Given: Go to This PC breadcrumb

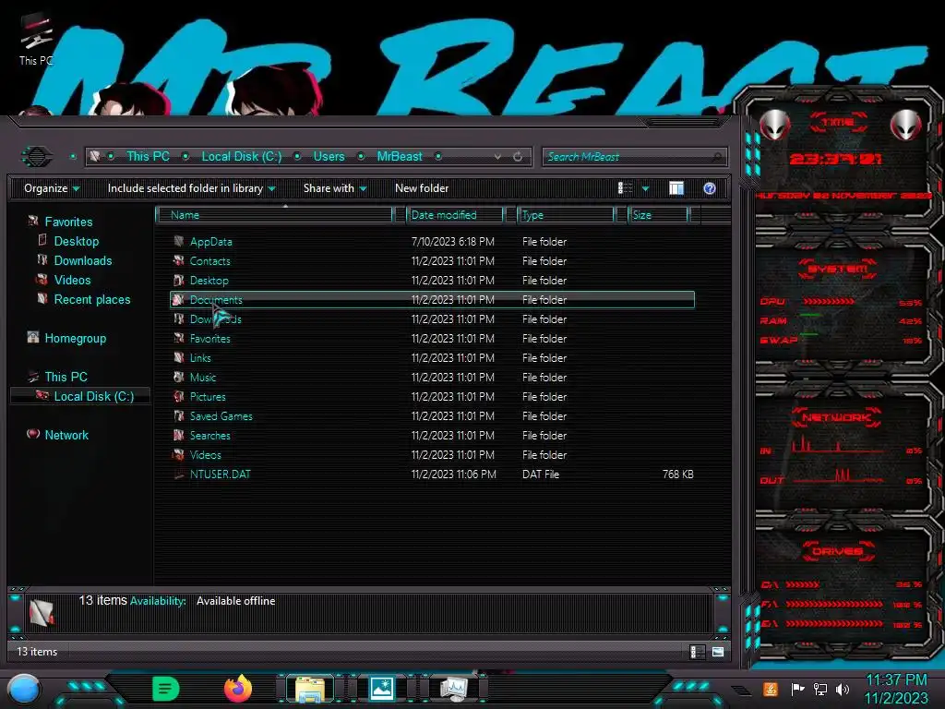Looking at the screenshot, I should tap(148, 156).
